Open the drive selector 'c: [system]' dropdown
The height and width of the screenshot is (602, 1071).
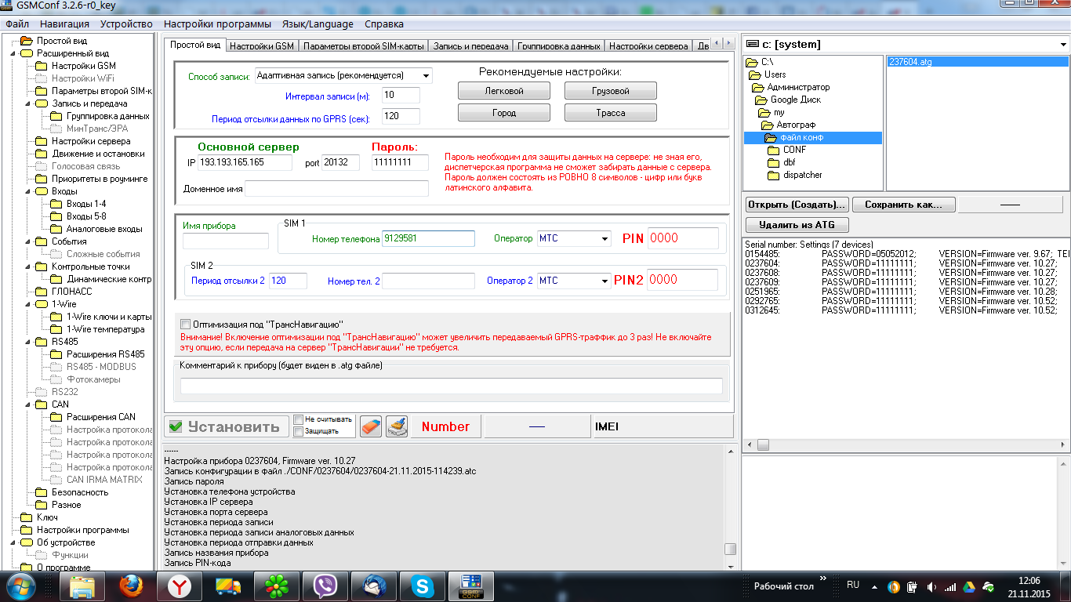pos(1063,45)
